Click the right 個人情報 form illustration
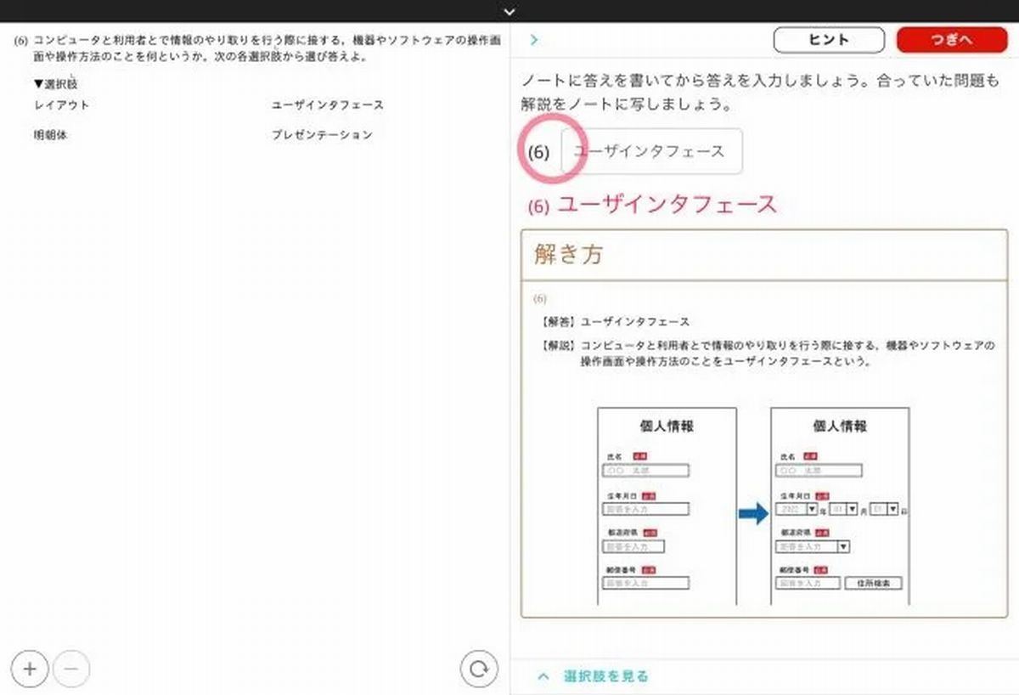Viewport: 1019px width, 695px height. coord(841,506)
